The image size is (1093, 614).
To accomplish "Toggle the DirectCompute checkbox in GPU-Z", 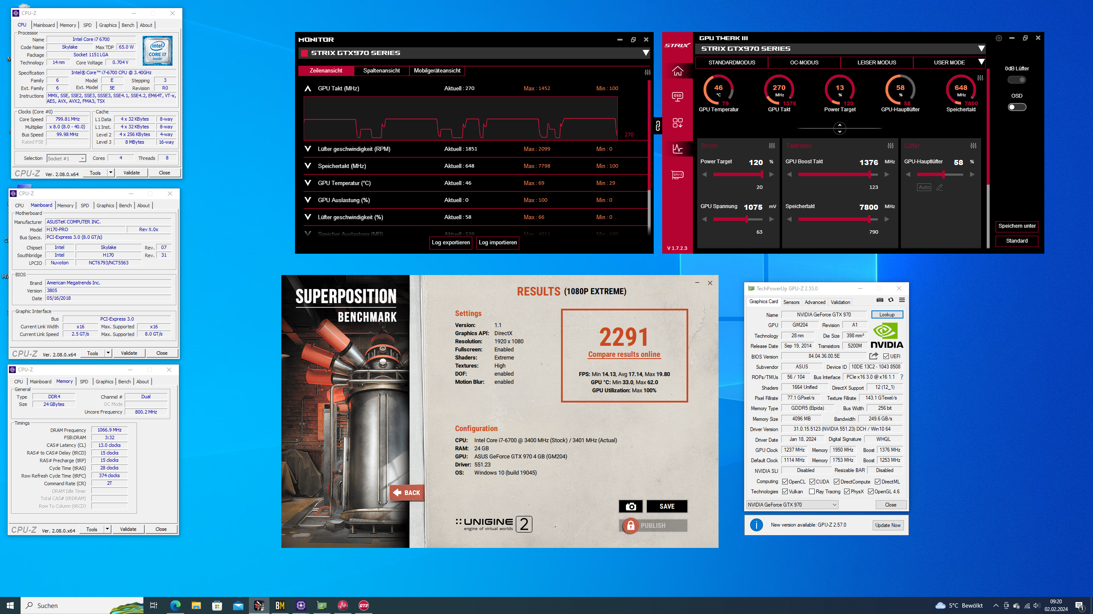I will coord(837,482).
